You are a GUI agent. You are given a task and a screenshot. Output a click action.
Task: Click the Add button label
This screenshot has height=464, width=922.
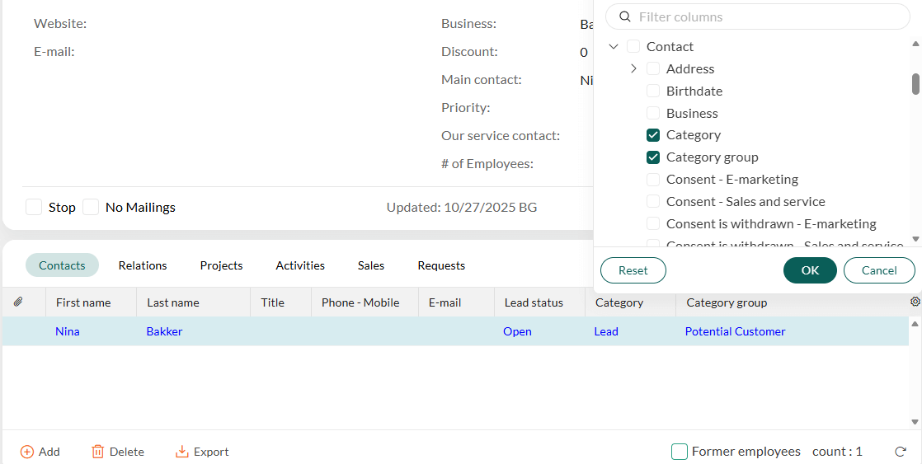tap(49, 452)
